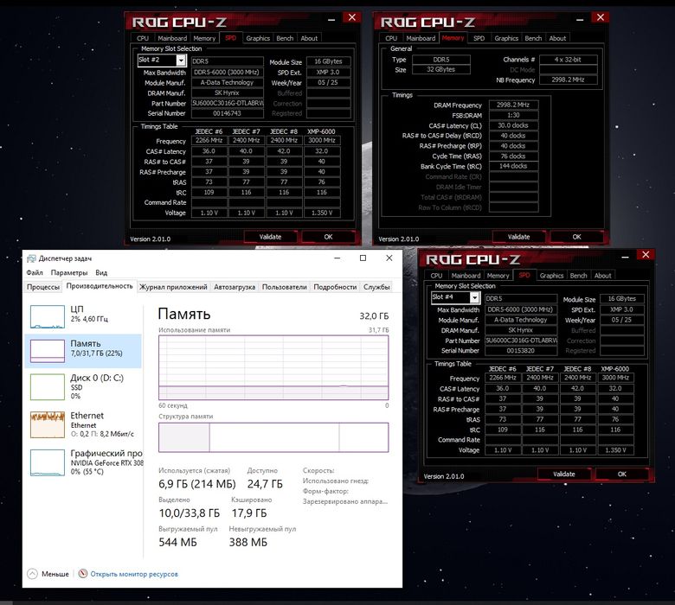Click the NB Frequency 2998.2 MHz field
The width and height of the screenshot is (675, 605).
[569, 80]
